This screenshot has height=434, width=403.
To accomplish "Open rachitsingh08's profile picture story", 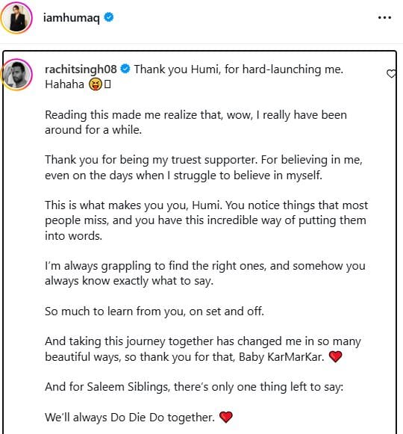I will tap(17, 75).
